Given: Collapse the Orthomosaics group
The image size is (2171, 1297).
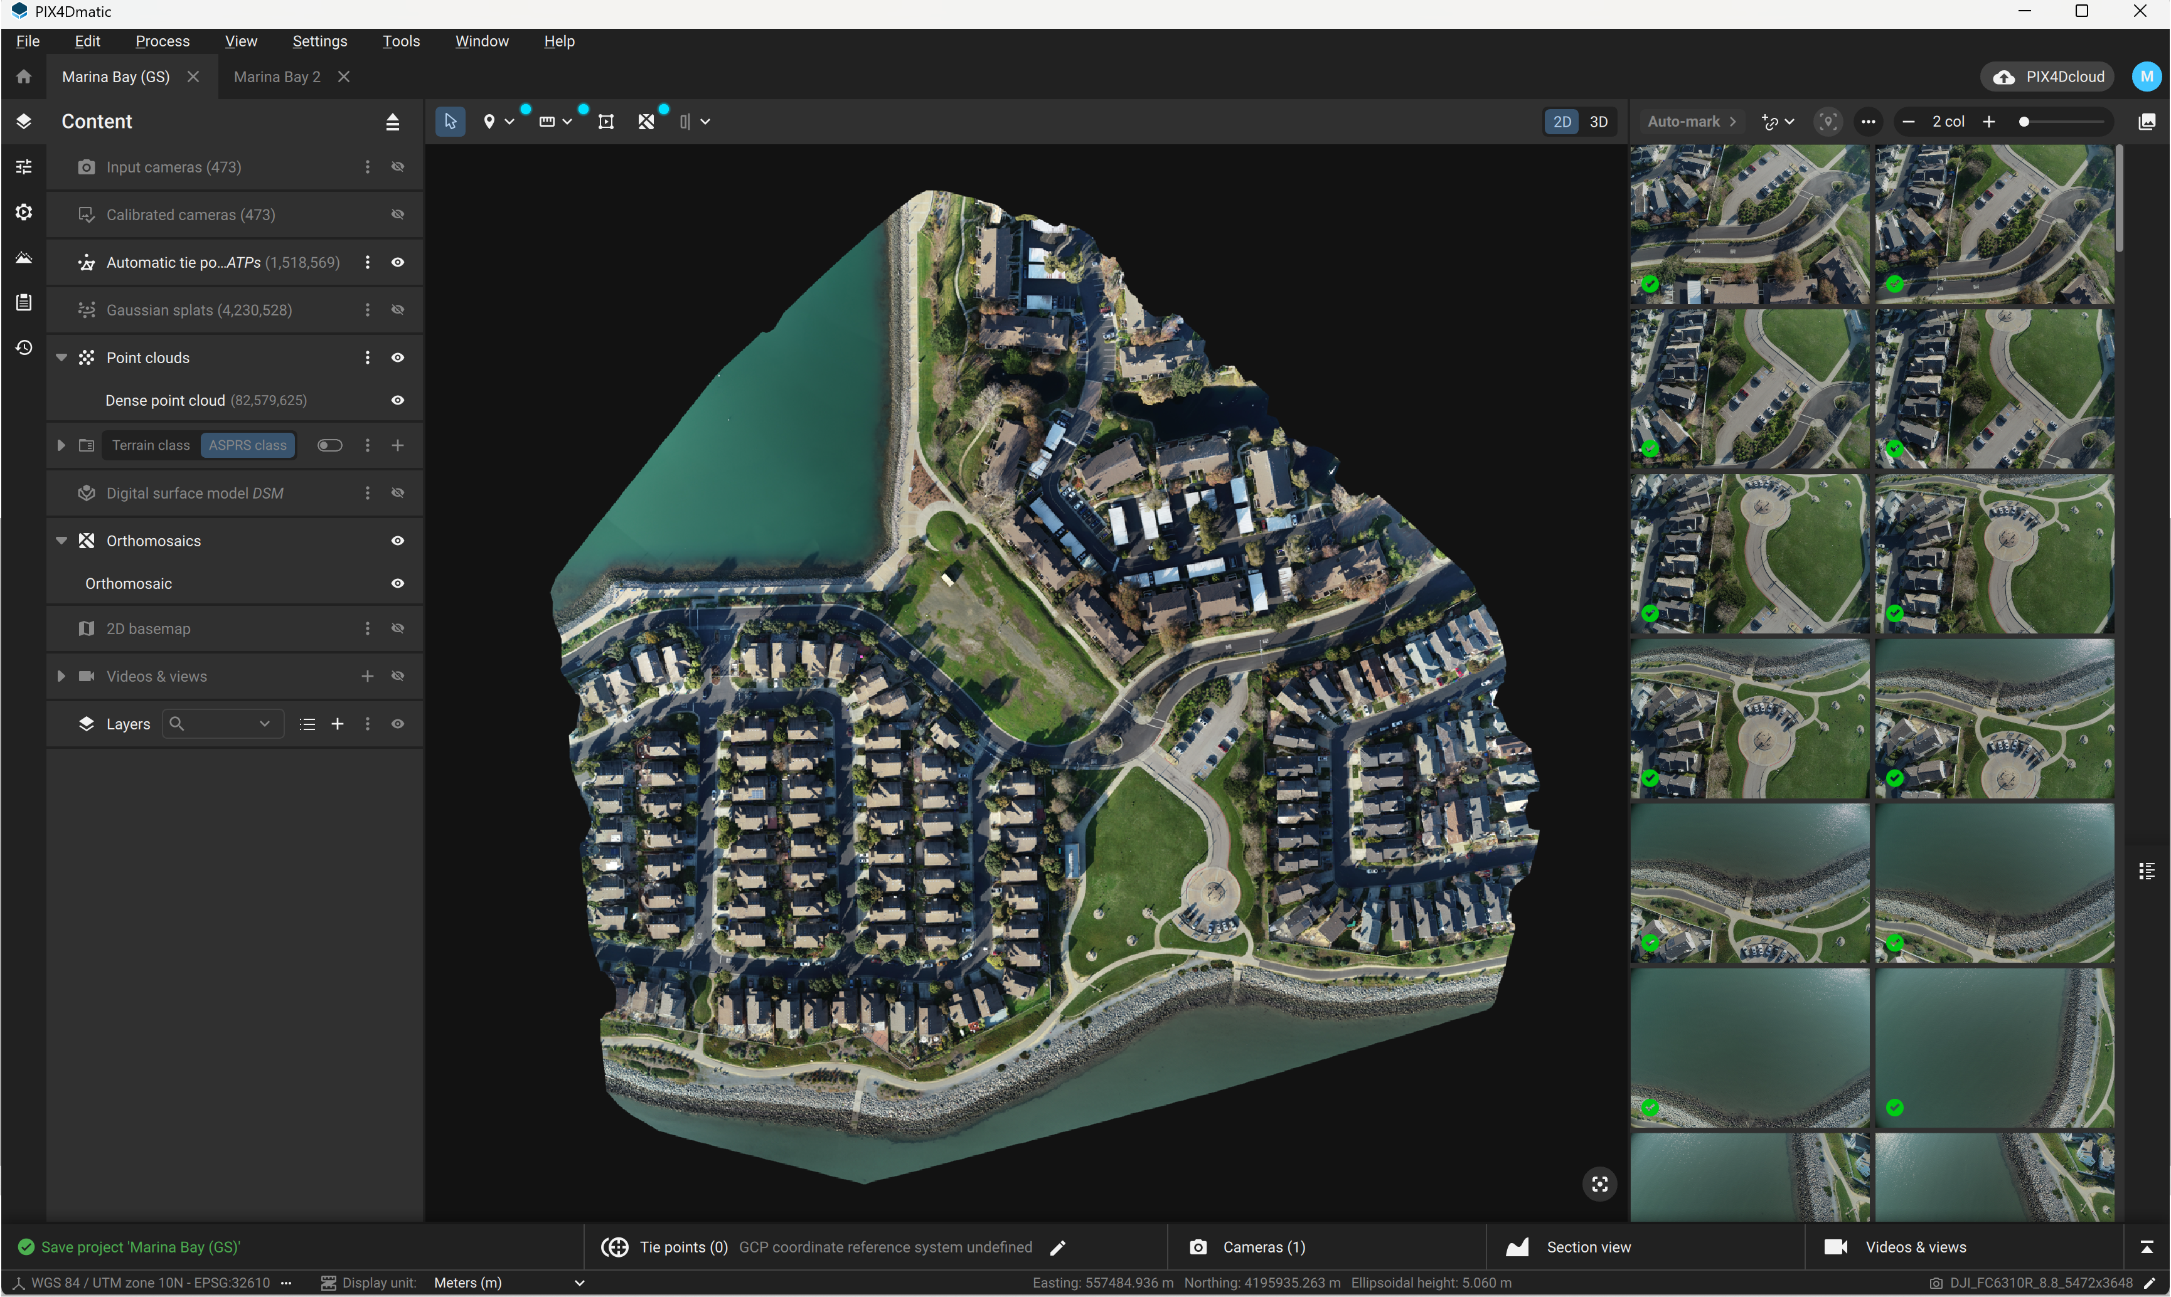Looking at the screenshot, I should (x=61, y=541).
